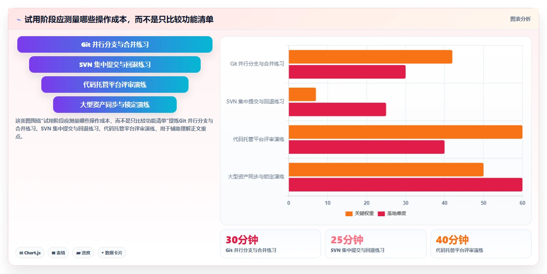Viewport: 547px width, 274px height.
Task: Select the 代码托管平台评审演练 funnel bar
Action: pos(115,85)
